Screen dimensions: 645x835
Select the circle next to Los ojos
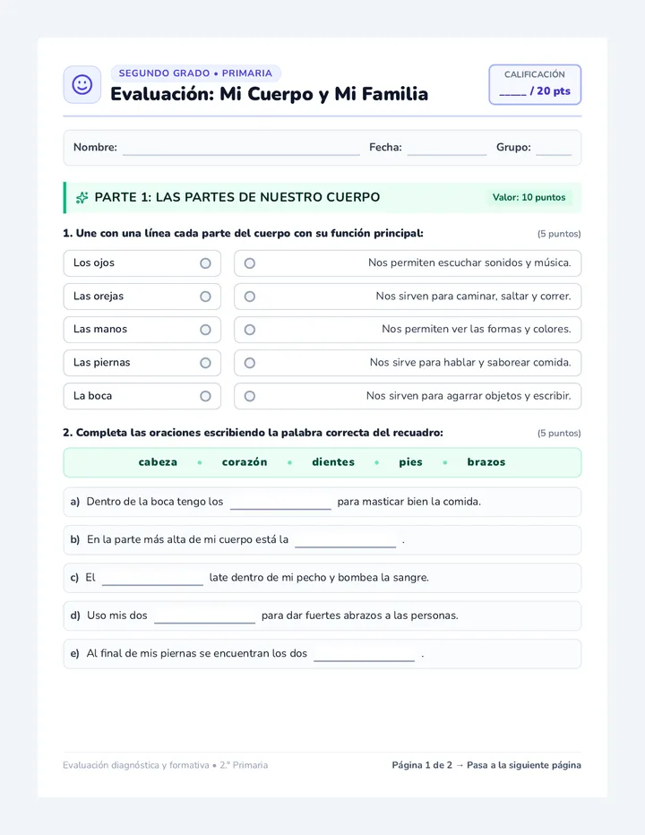coord(205,263)
